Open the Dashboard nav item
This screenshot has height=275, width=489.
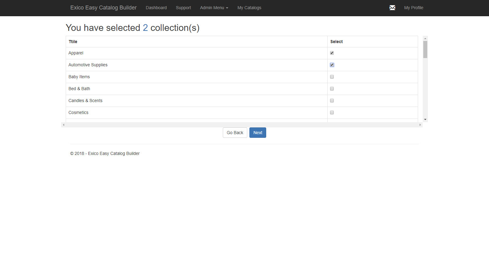coord(156,8)
